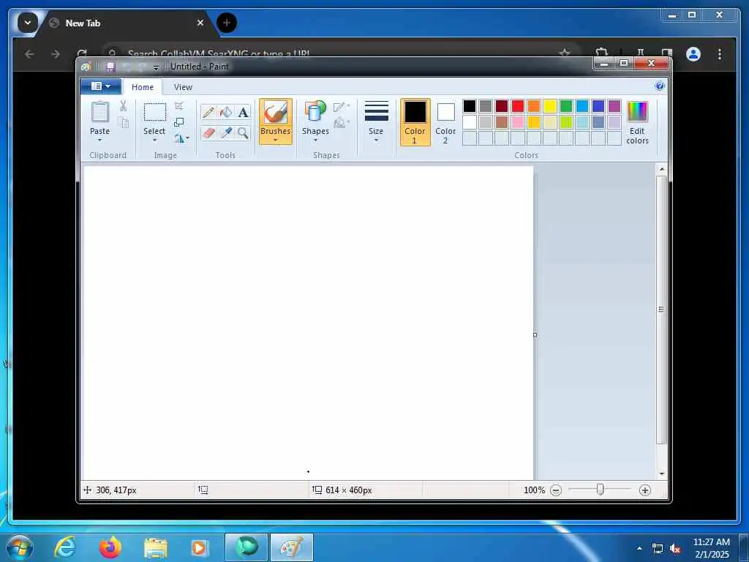Click the Cut scissors icon
The height and width of the screenshot is (562, 749).
tap(123, 105)
